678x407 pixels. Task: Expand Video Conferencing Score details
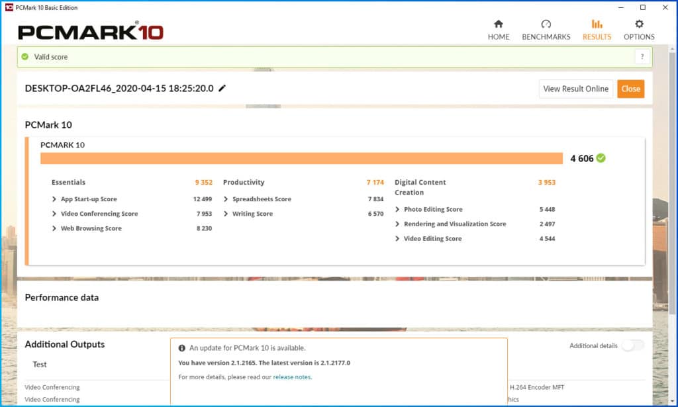pos(54,214)
